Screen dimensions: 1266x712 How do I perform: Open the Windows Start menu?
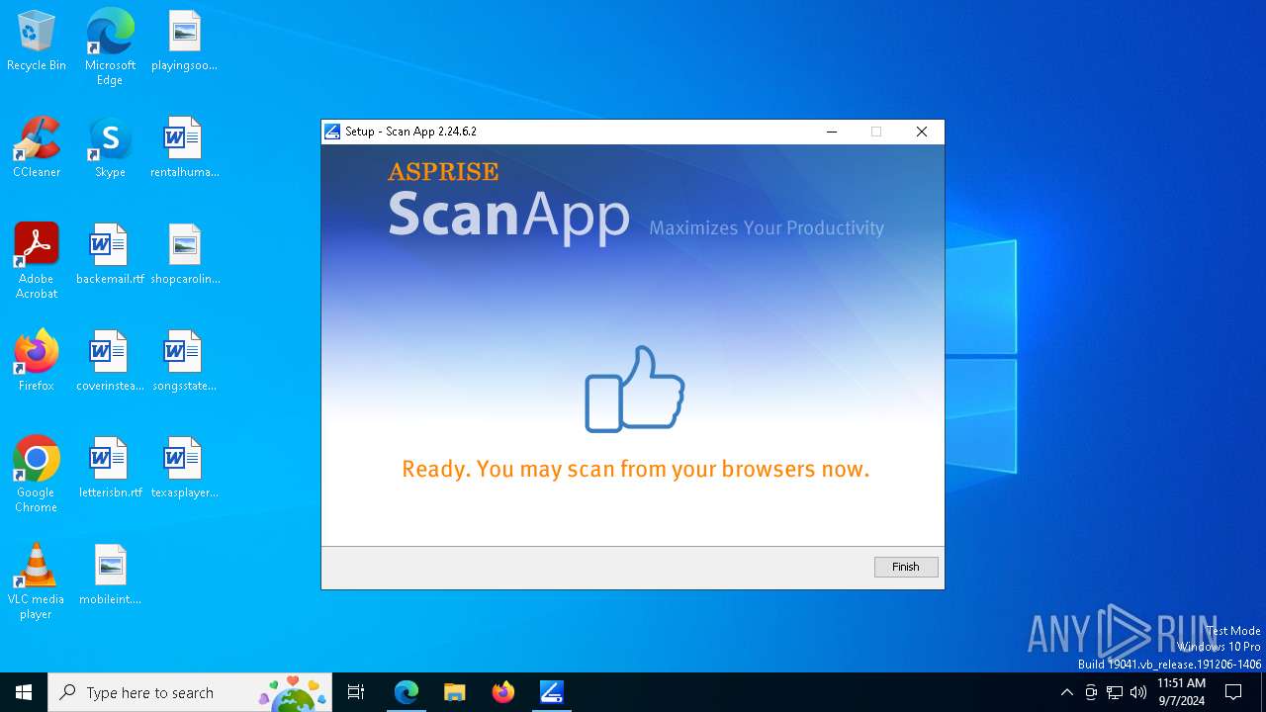(x=24, y=692)
